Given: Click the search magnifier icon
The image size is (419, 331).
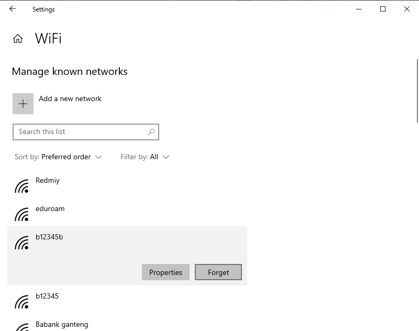Looking at the screenshot, I should click(151, 131).
